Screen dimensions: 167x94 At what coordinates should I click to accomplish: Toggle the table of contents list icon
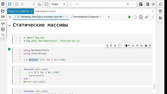10,17
